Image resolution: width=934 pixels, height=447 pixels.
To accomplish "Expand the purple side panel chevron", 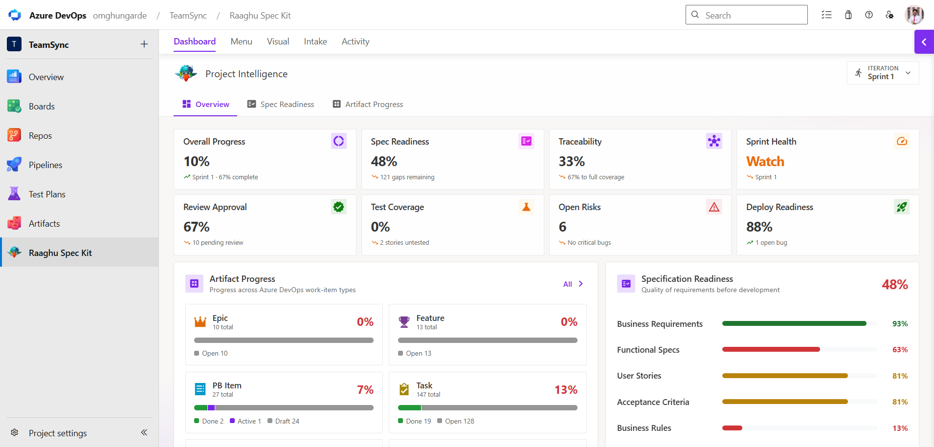I will (924, 42).
